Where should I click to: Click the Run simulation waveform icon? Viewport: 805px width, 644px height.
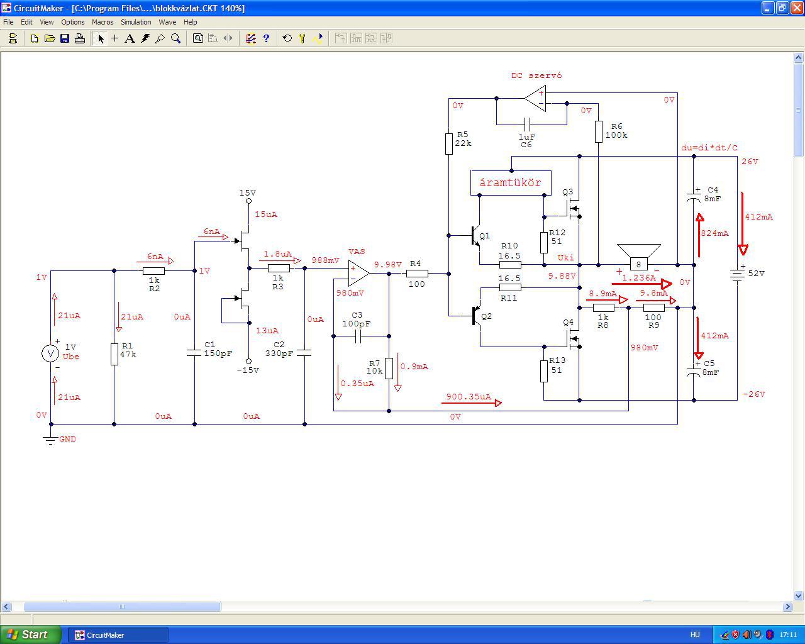pos(318,38)
